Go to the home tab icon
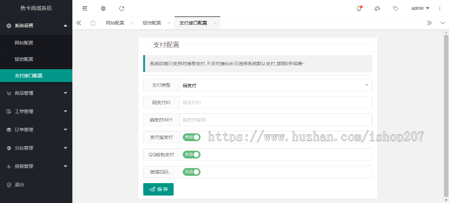Viewport: 449px width, 203px height. [93, 23]
